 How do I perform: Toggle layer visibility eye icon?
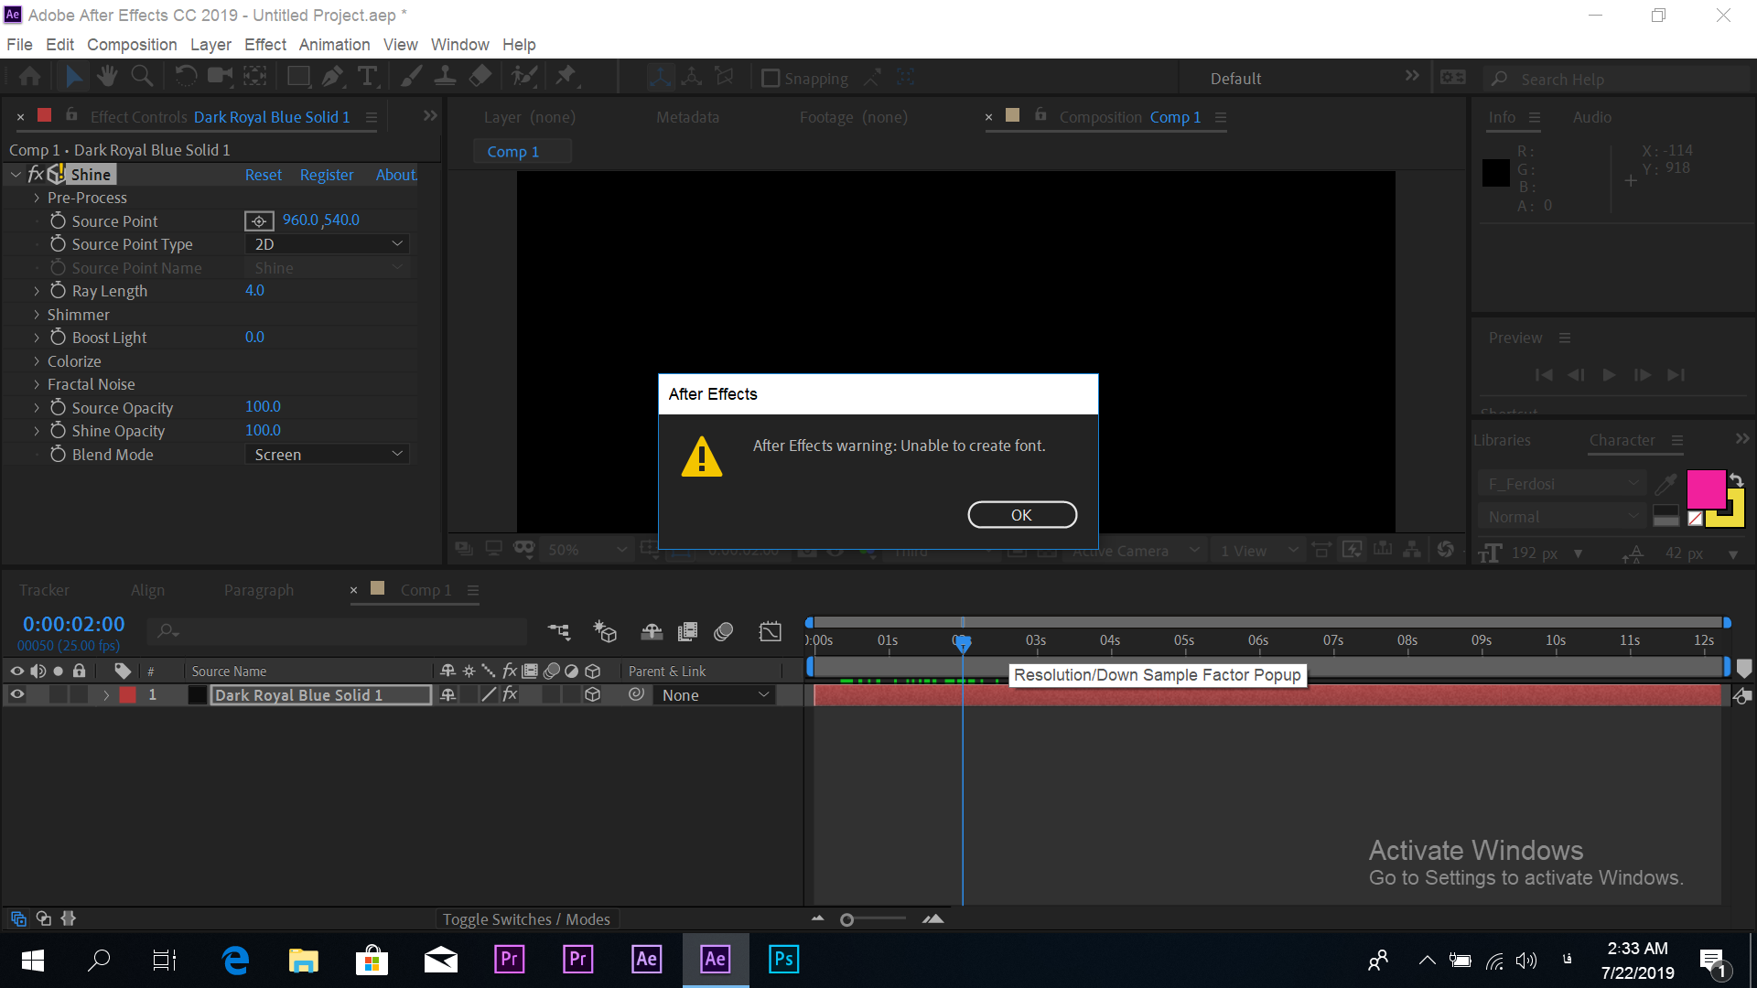16,695
